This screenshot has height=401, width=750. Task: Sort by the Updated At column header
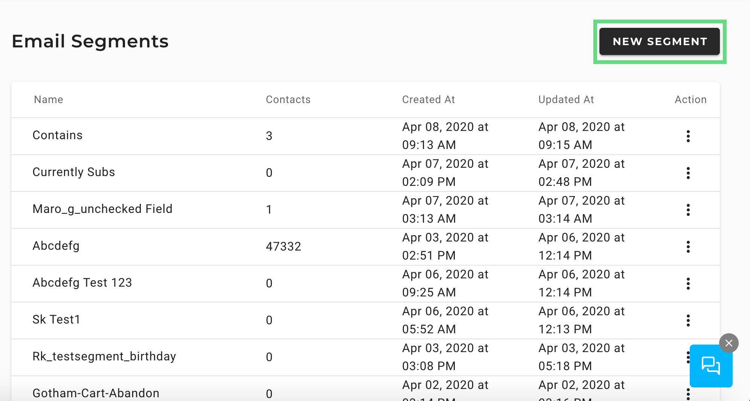566,100
